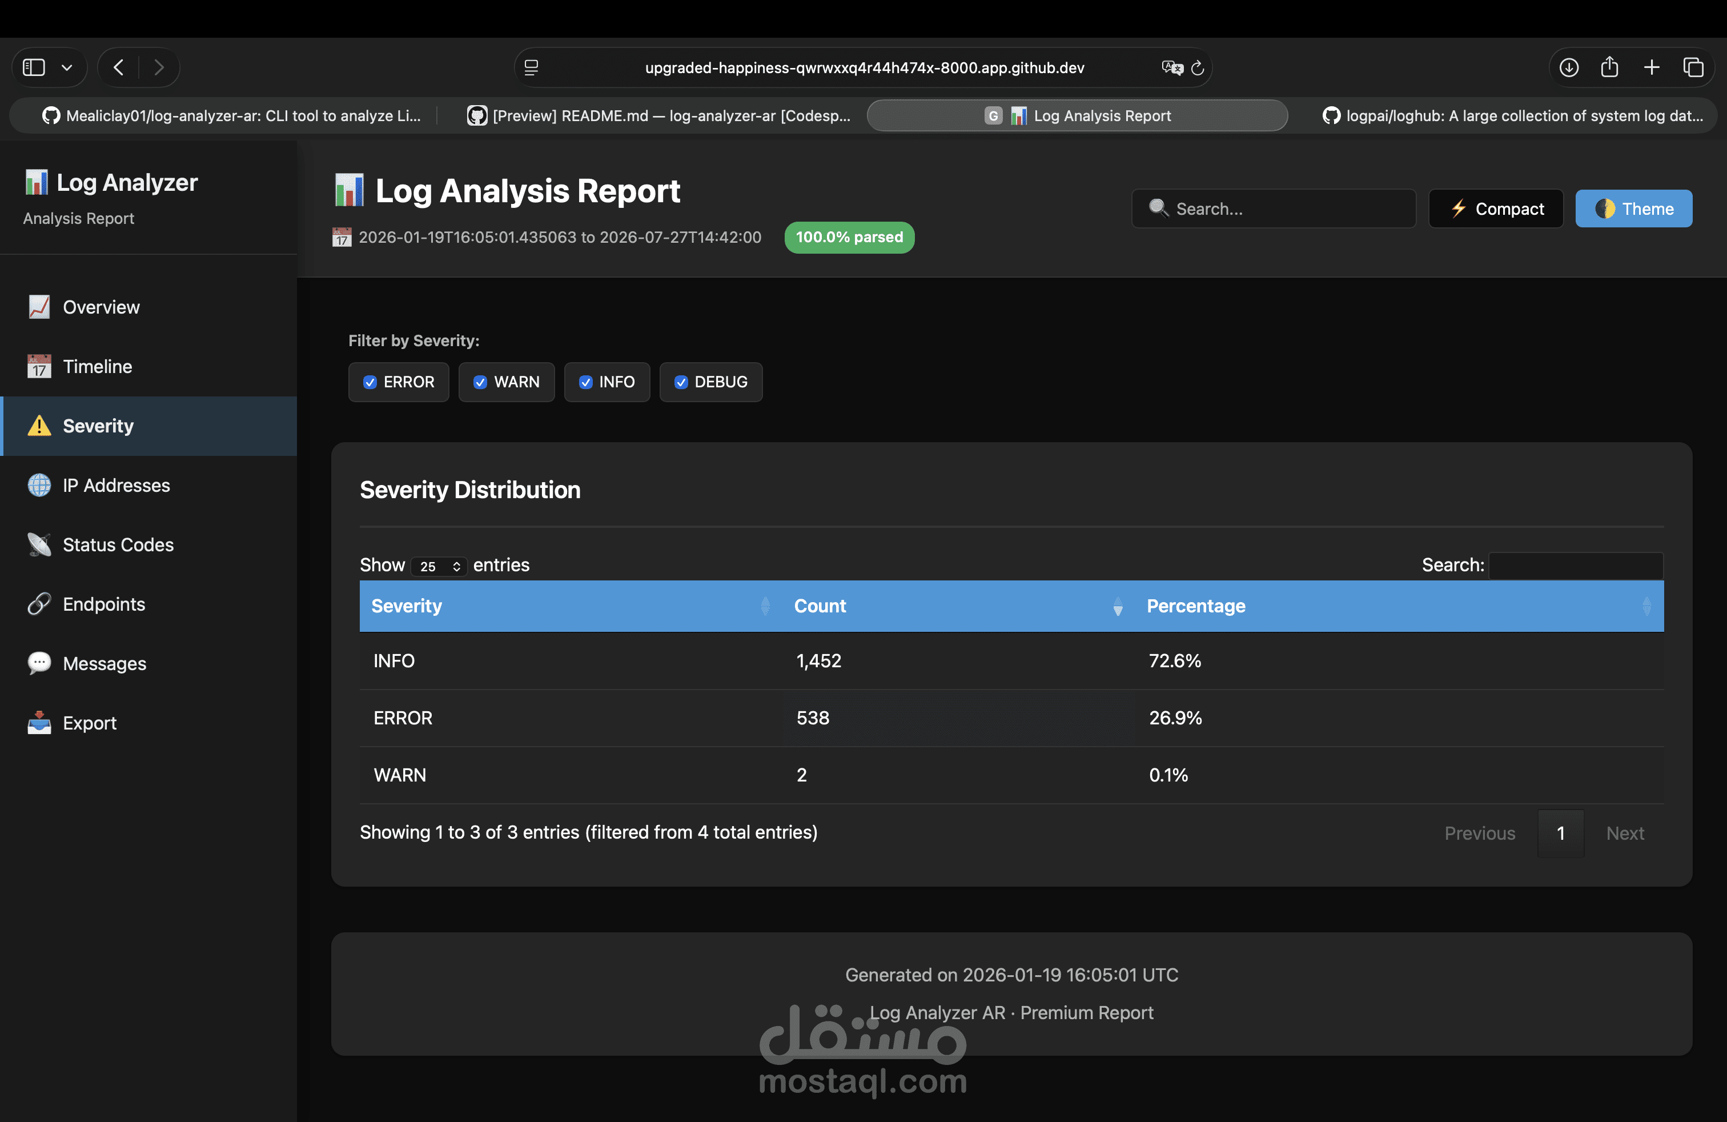
Task: Open the Show entries count dropdown
Action: pos(439,566)
